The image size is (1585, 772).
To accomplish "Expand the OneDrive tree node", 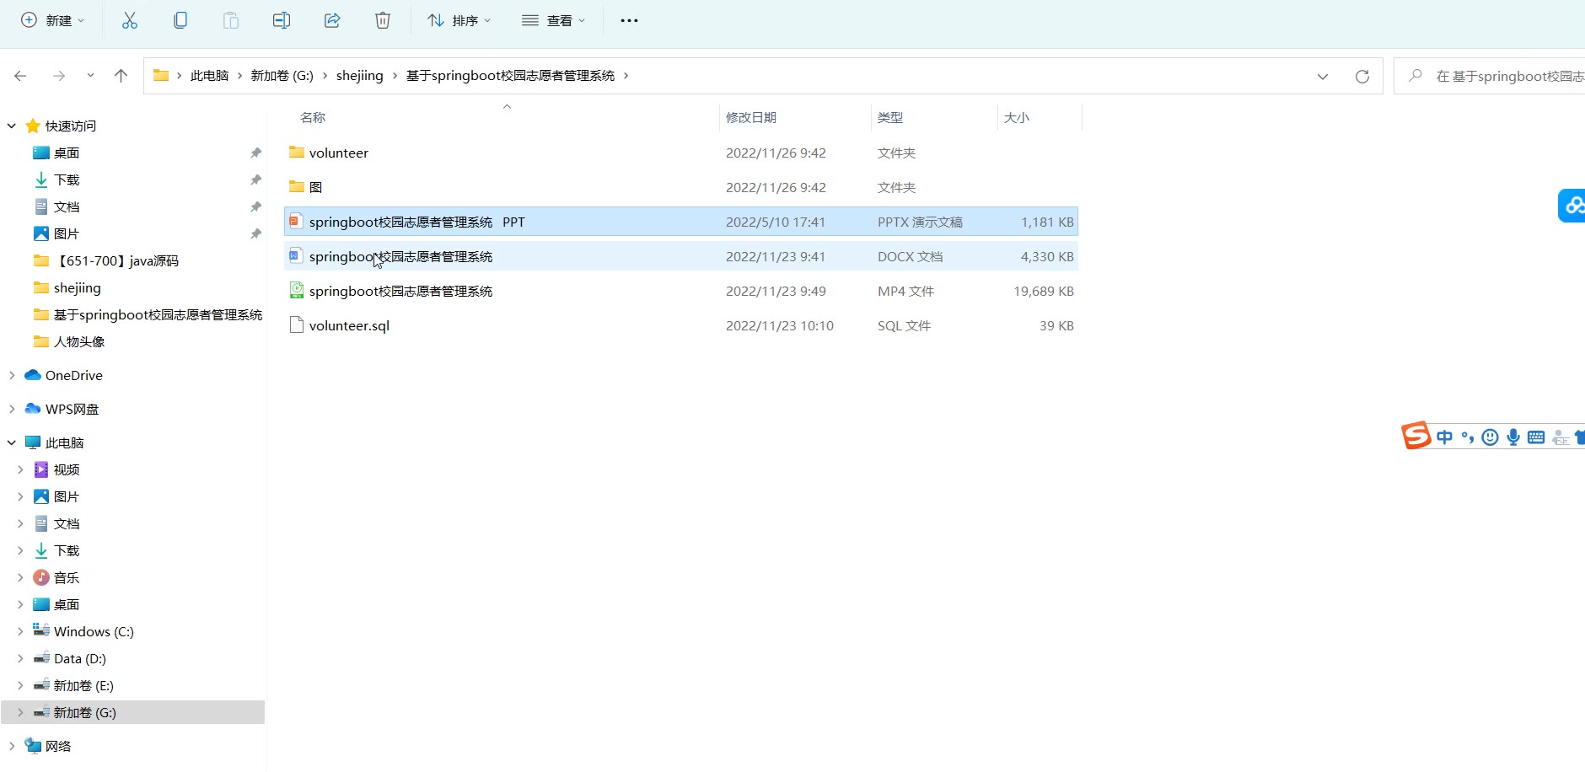I will coord(12,375).
